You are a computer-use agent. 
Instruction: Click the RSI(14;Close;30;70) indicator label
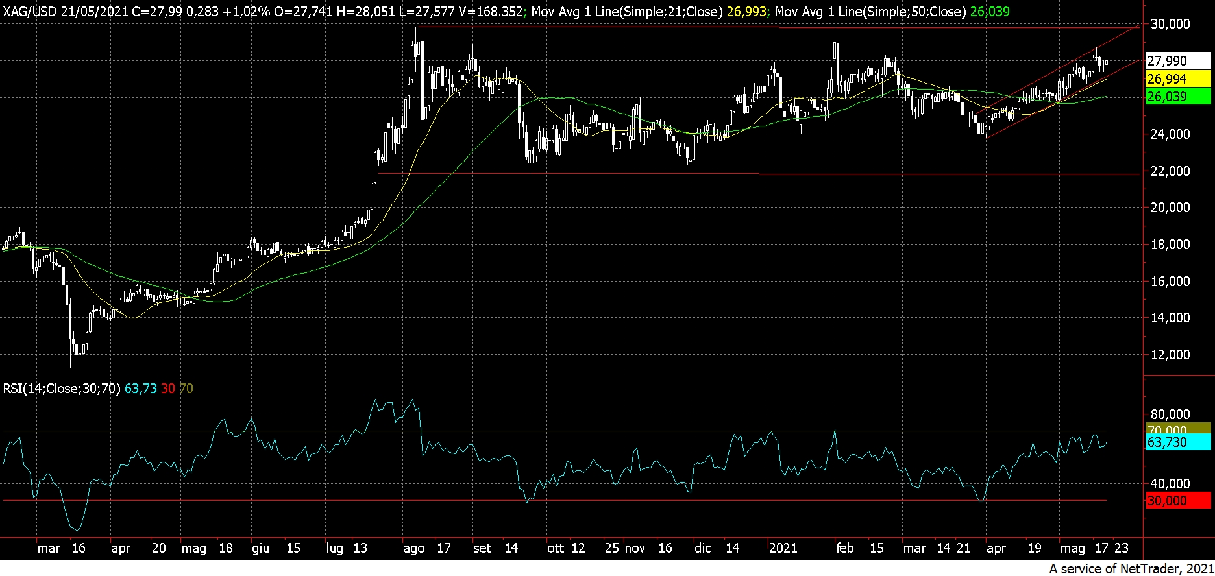pos(62,389)
